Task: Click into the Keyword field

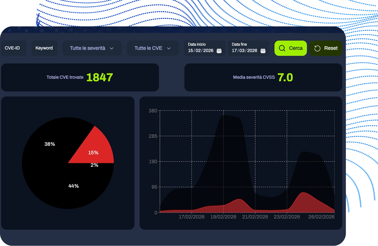Action: pyautogui.click(x=44, y=48)
